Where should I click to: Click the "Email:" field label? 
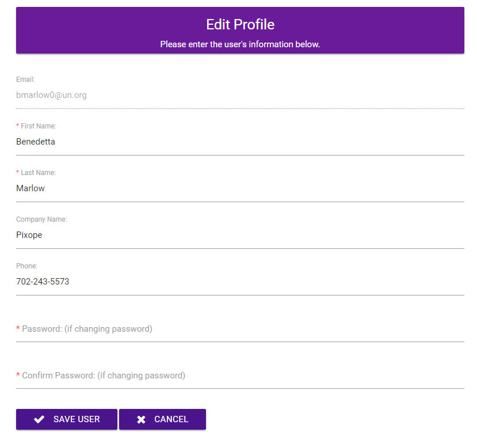click(25, 79)
